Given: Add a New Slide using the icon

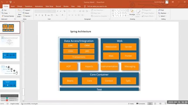Looking at the screenshot, I should [20, 11].
